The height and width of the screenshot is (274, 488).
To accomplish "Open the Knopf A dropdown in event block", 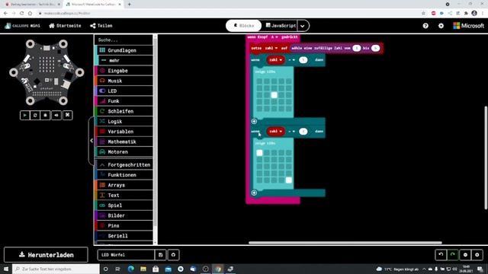I will pyautogui.click(x=274, y=37).
